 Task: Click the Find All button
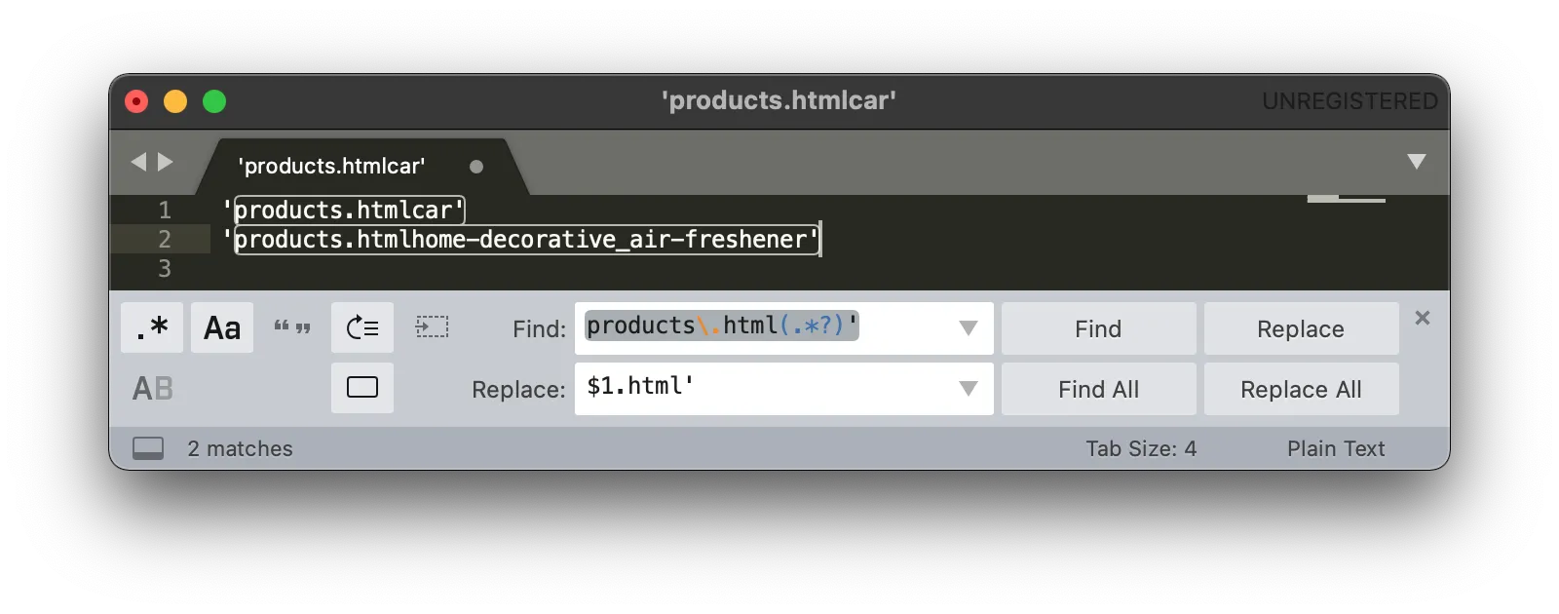click(1098, 389)
